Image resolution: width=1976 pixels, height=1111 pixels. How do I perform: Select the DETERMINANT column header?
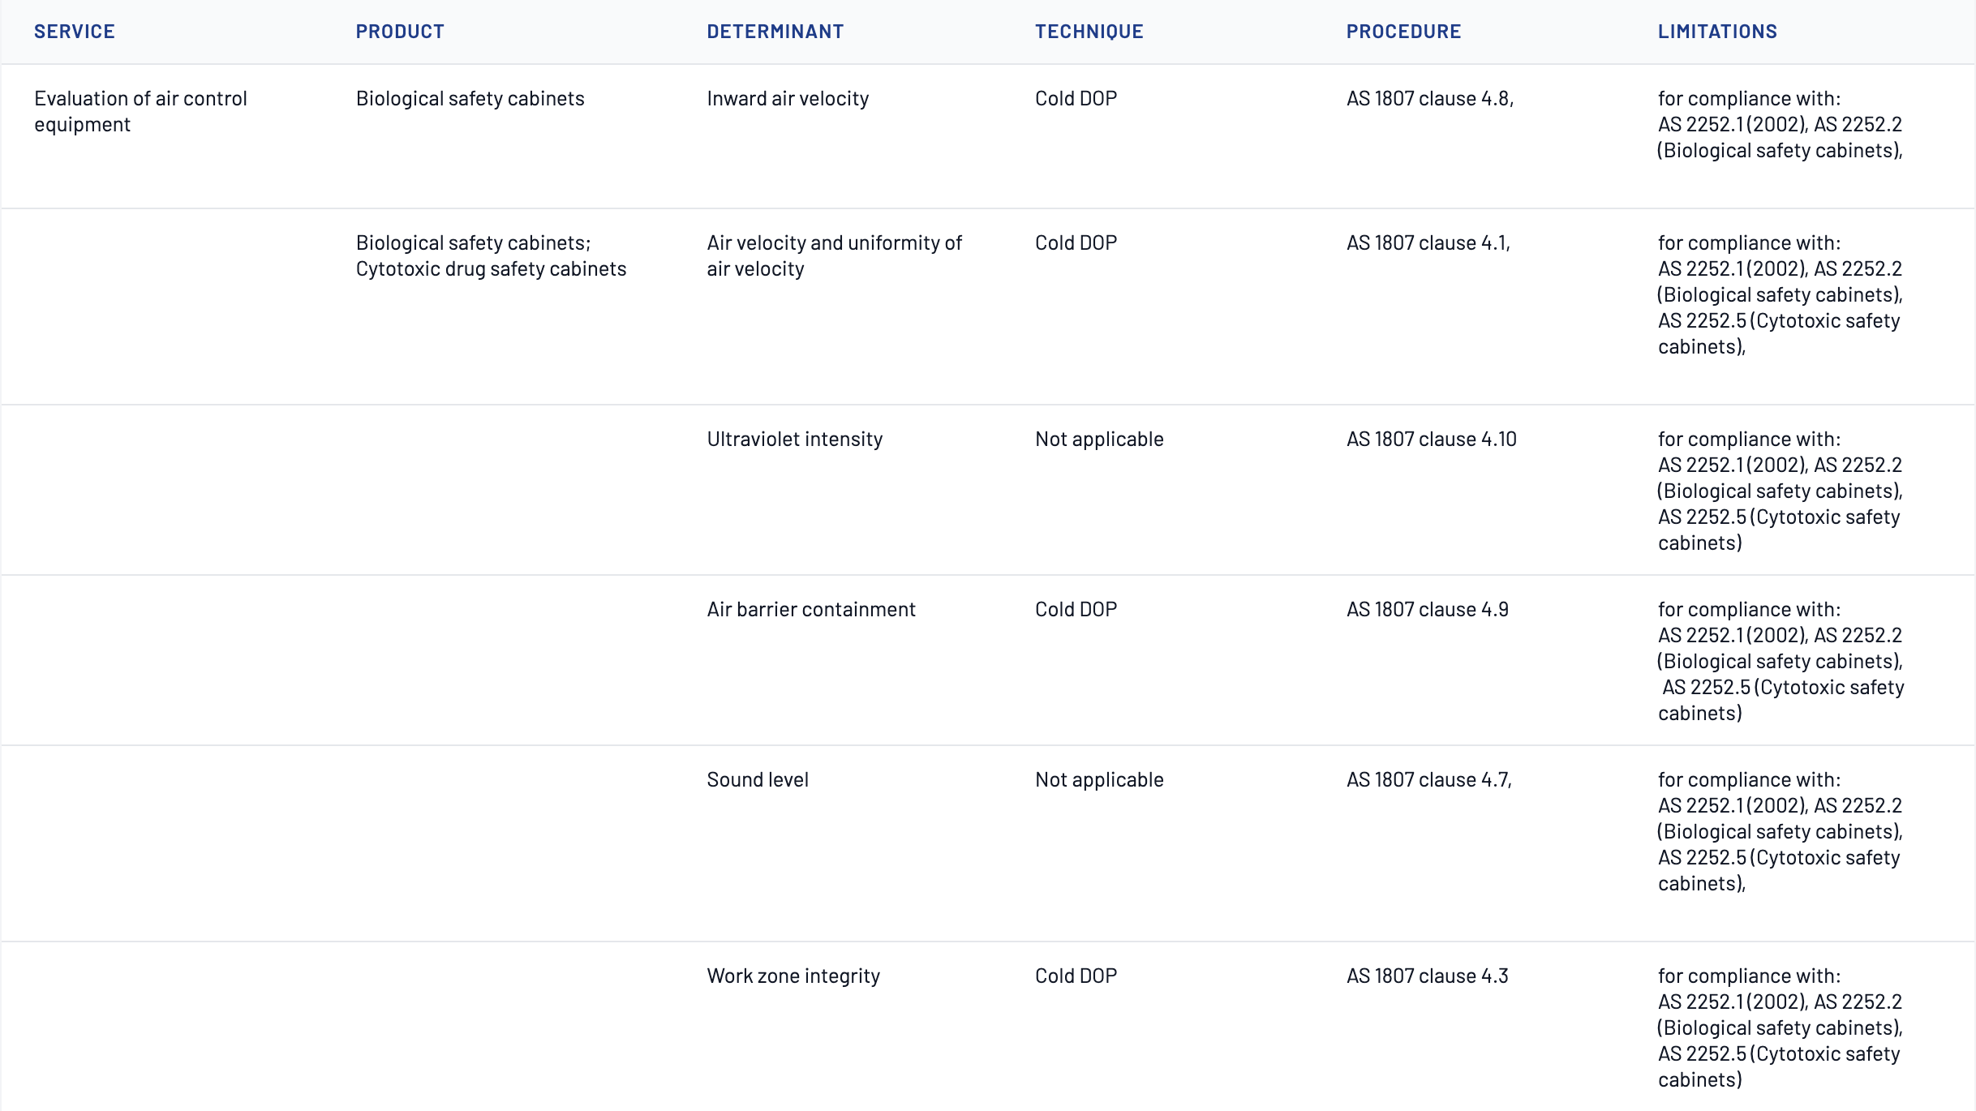pos(775,32)
